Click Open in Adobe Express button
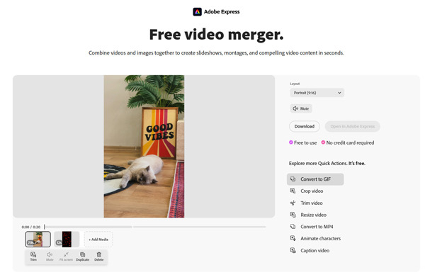Image resolution: width=425 pixels, height=275 pixels. [x=352, y=126]
